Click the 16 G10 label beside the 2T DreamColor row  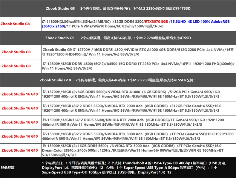[x=21, y=150]
